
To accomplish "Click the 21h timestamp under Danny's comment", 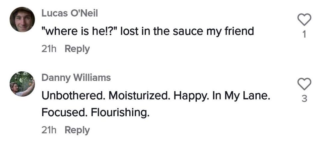I will click(x=49, y=130).
